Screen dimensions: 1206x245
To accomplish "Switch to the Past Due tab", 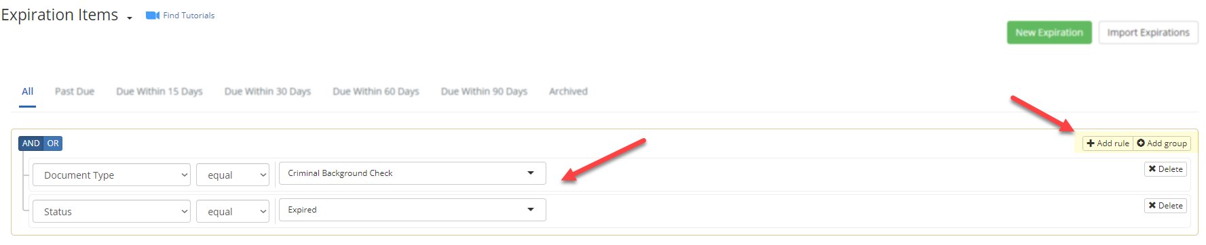I will click(x=75, y=91).
